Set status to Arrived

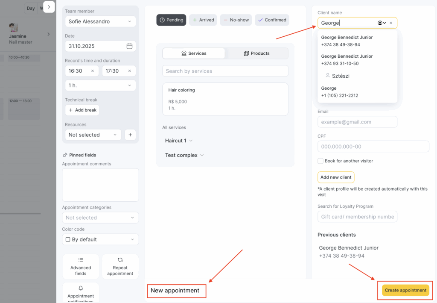(203, 20)
